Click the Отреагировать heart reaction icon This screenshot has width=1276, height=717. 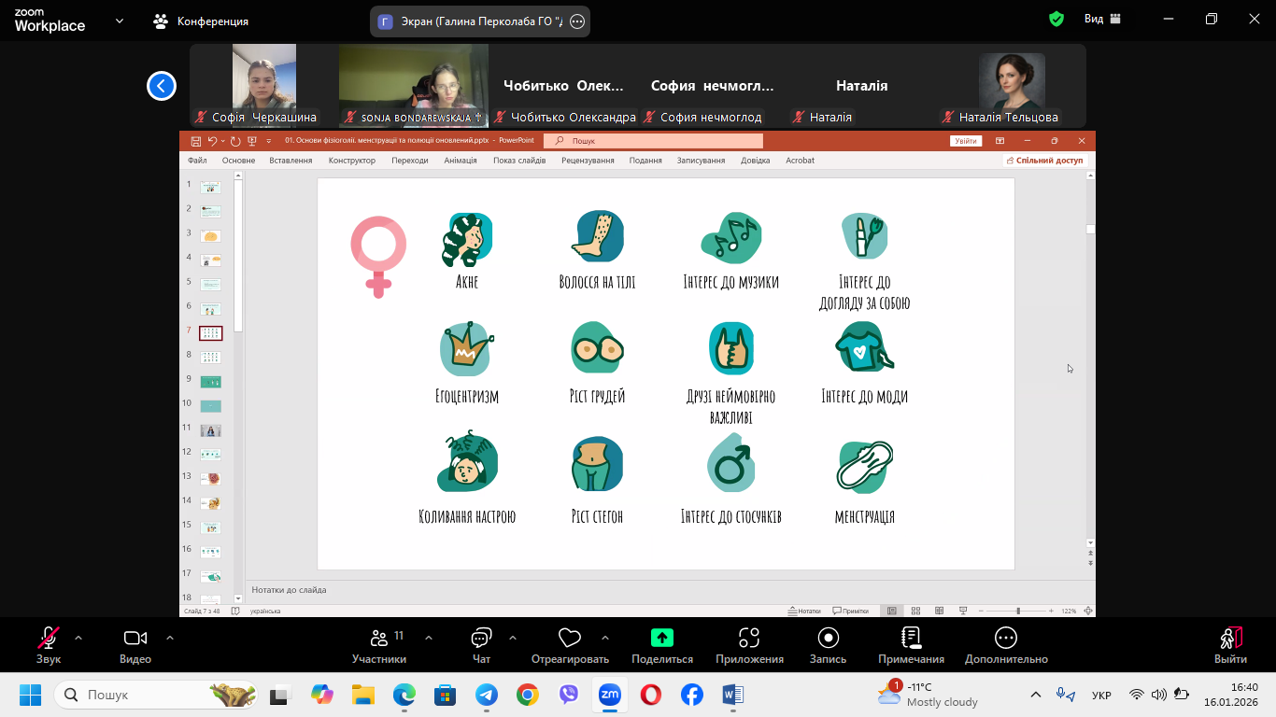(x=569, y=639)
